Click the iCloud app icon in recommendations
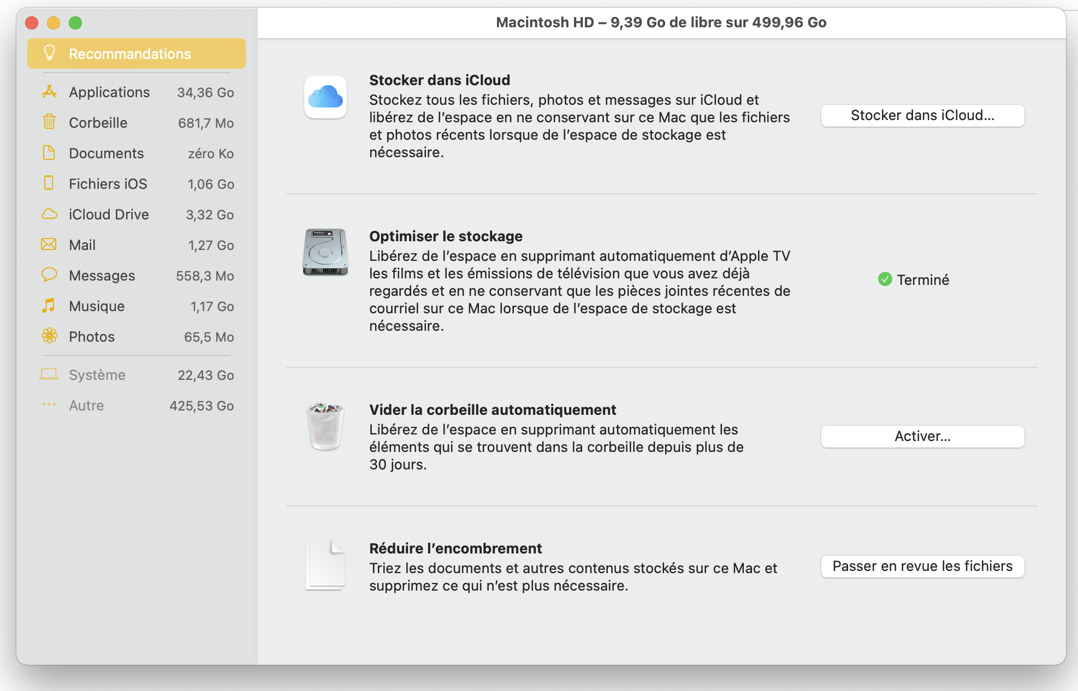This screenshot has width=1078, height=691. (325, 97)
